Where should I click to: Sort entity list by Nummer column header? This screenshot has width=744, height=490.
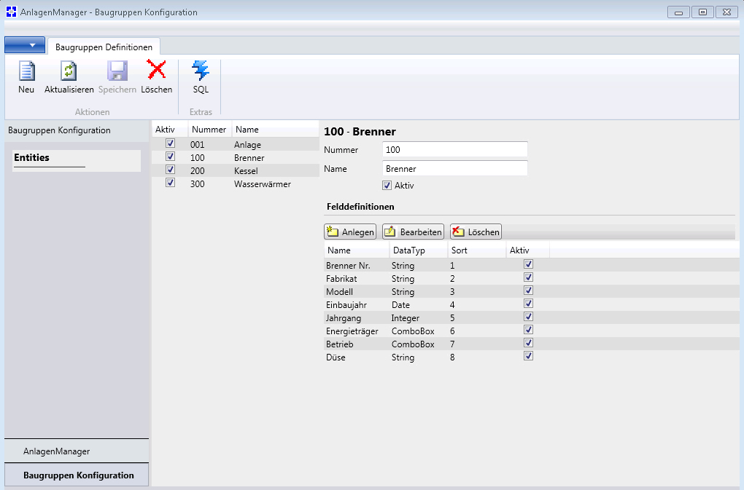point(209,130)
